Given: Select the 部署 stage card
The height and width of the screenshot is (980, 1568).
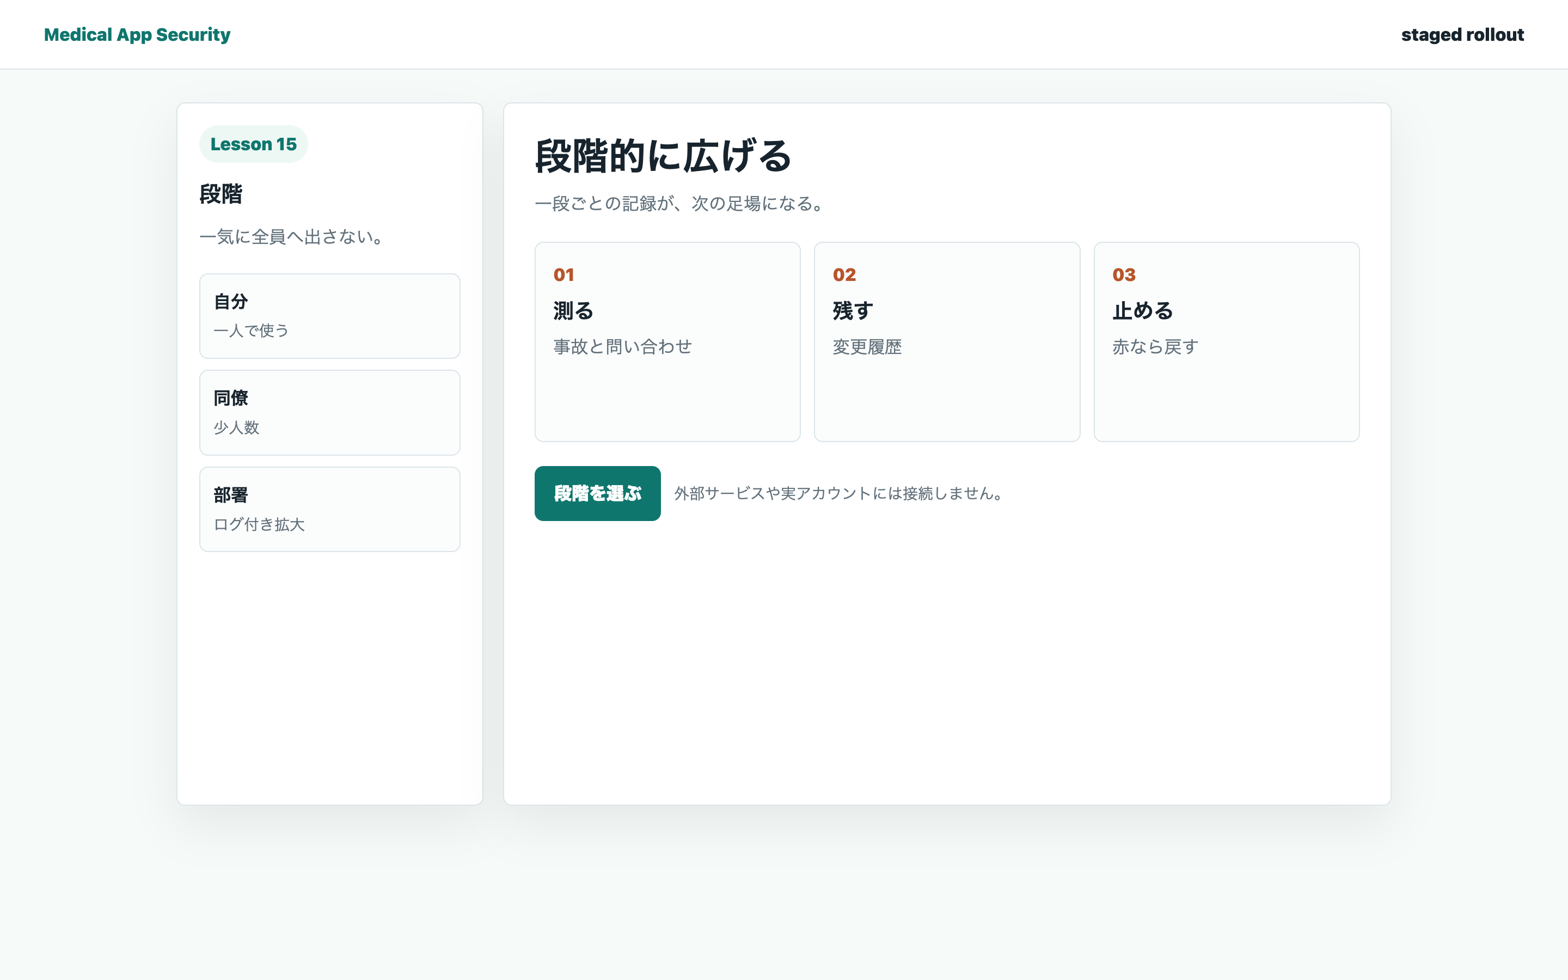Looking at the screenshot, I should click(x=330, y=510).
